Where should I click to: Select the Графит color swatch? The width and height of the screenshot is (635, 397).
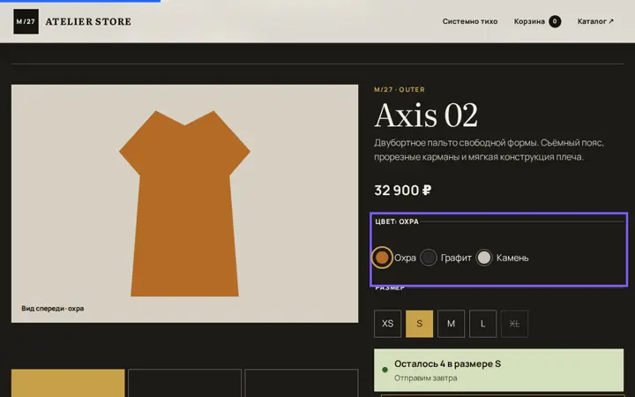(429, 258)
